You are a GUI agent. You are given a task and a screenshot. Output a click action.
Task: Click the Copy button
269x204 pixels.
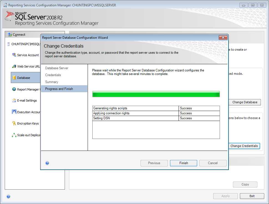pyautogui.click(x=245, y=184)
